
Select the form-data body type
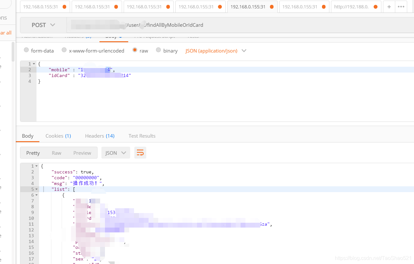click(x=39, y=51)
